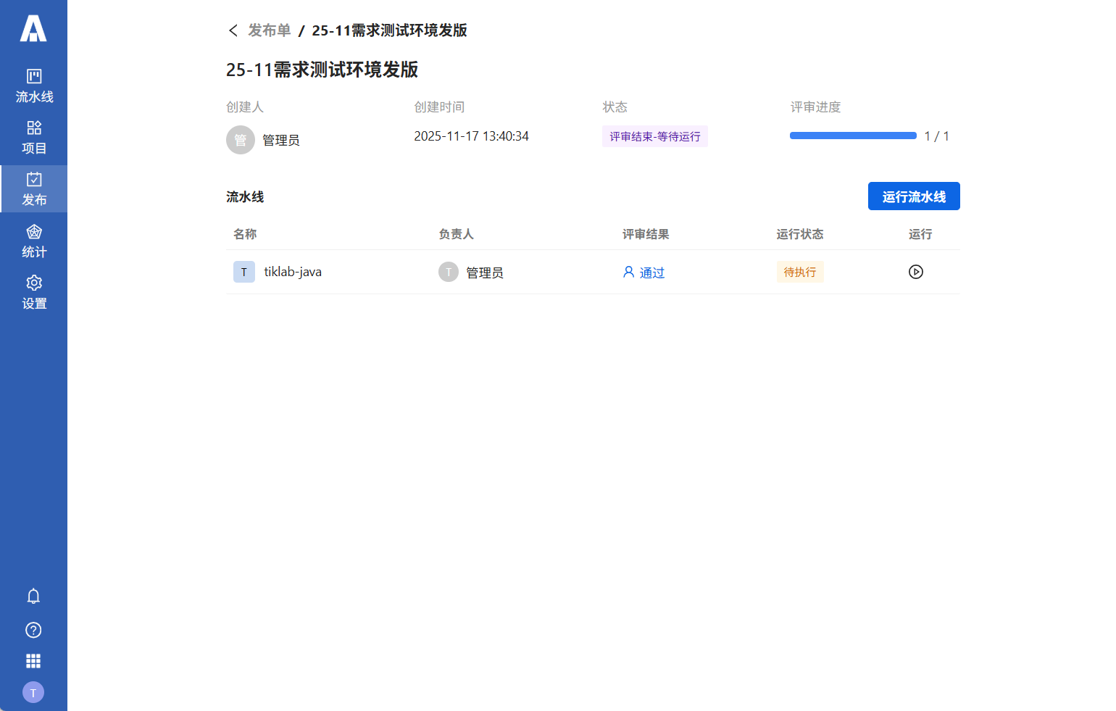The height and width of the screenshot is (711, 1116).
Task: Select the 25-11需求测试环境发版 breadcrumb item
Action: click(389, 30)
